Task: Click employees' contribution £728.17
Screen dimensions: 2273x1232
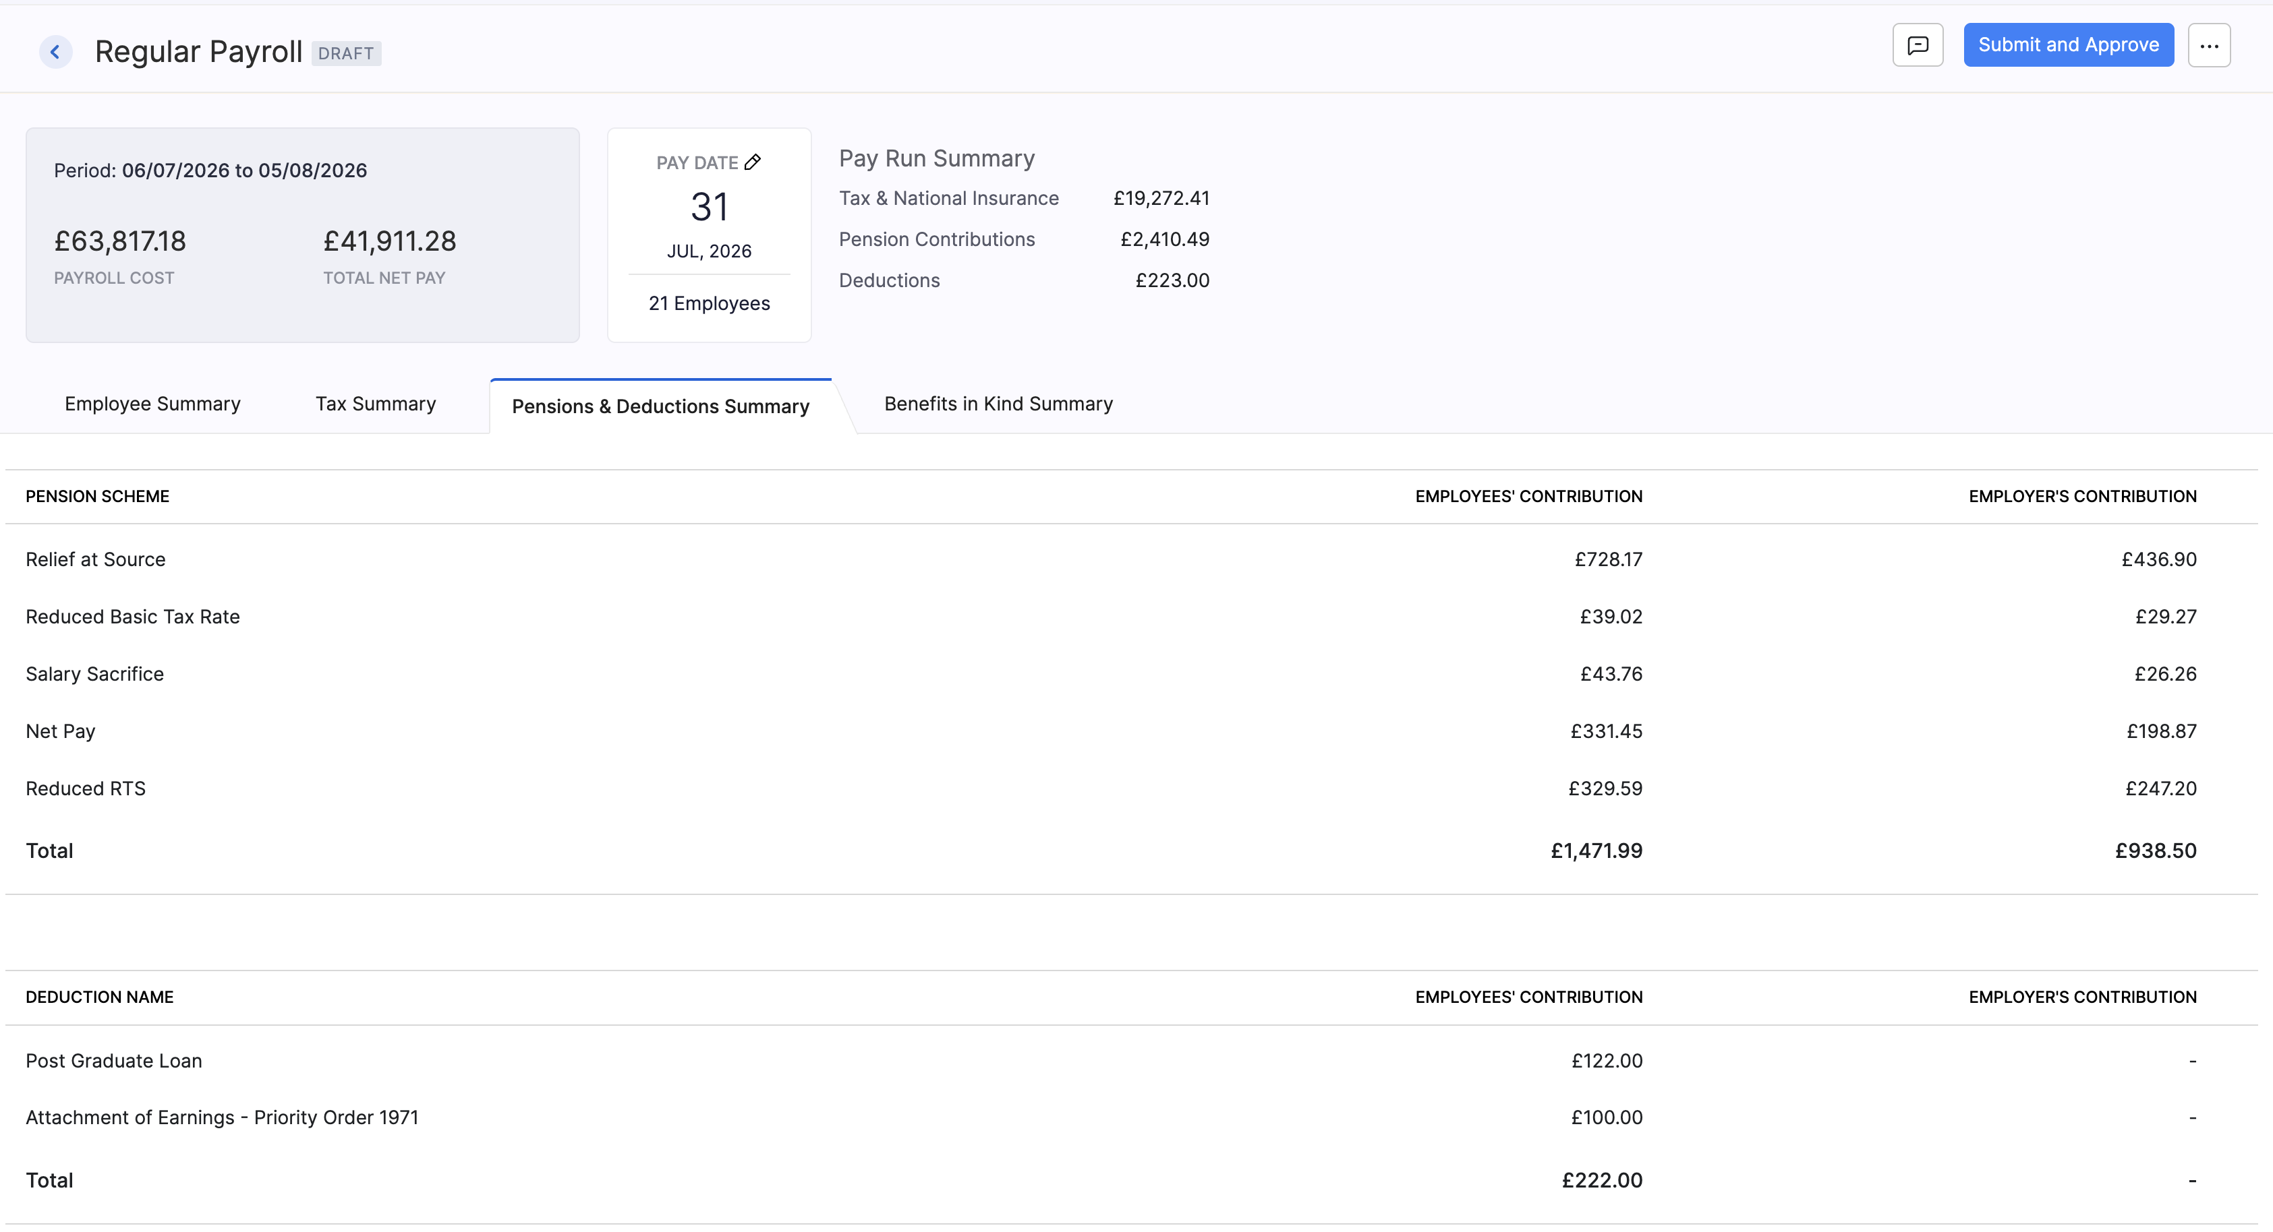Action: click(x=1609, y=559)
